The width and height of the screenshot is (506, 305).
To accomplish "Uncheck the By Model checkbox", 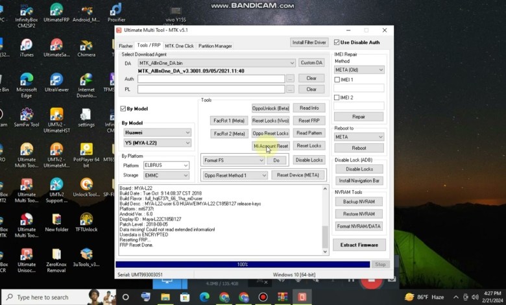I will tap(123, 108).
